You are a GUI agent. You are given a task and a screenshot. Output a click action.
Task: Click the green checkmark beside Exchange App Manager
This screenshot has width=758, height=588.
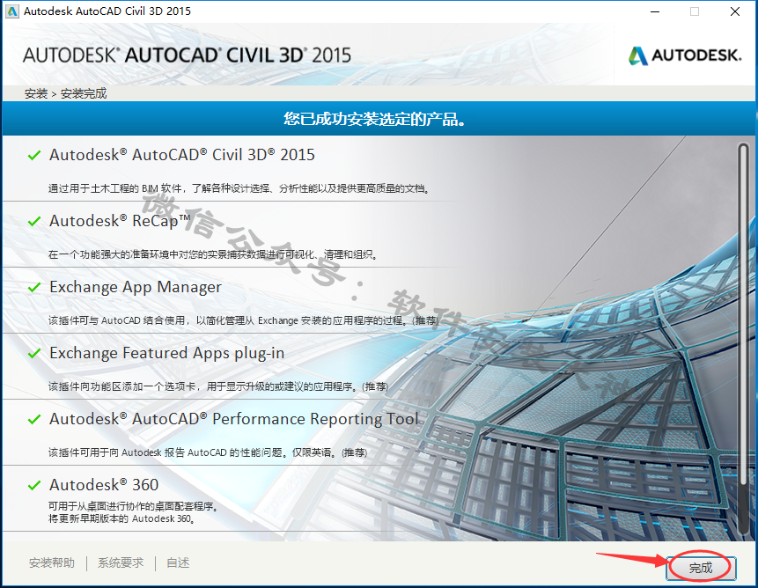[x=34, y=288]
